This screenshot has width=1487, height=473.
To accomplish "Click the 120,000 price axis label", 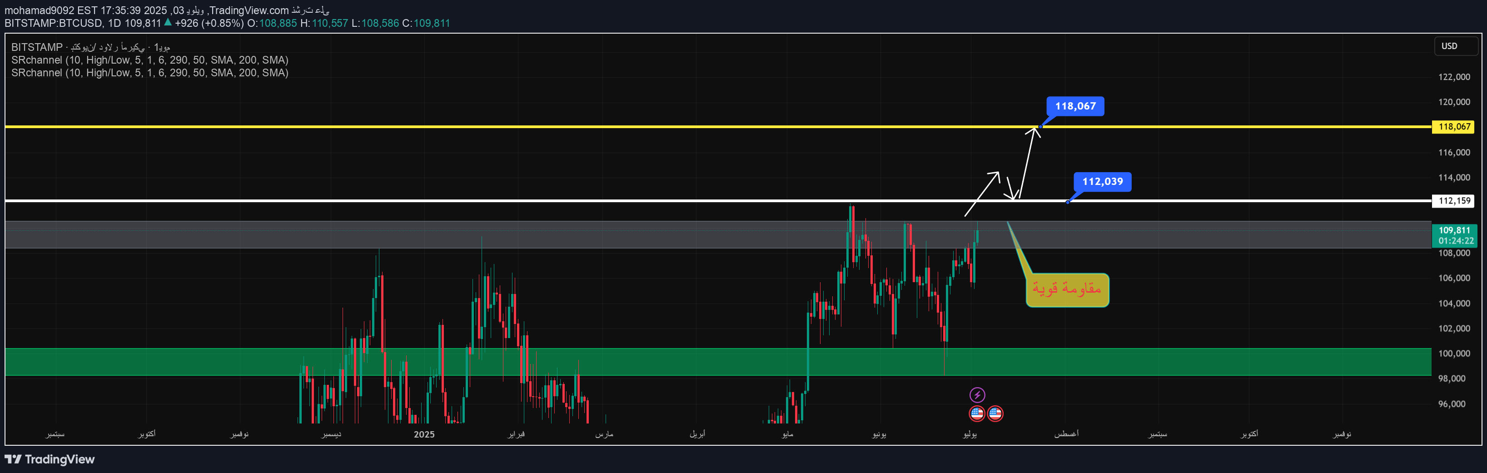I will tap(1454, 102).
